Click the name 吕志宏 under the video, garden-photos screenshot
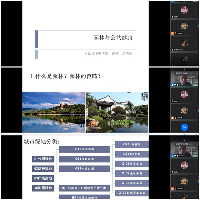This screenshot has height=200, width=200. pyautogui.click(x=181, y=85)
